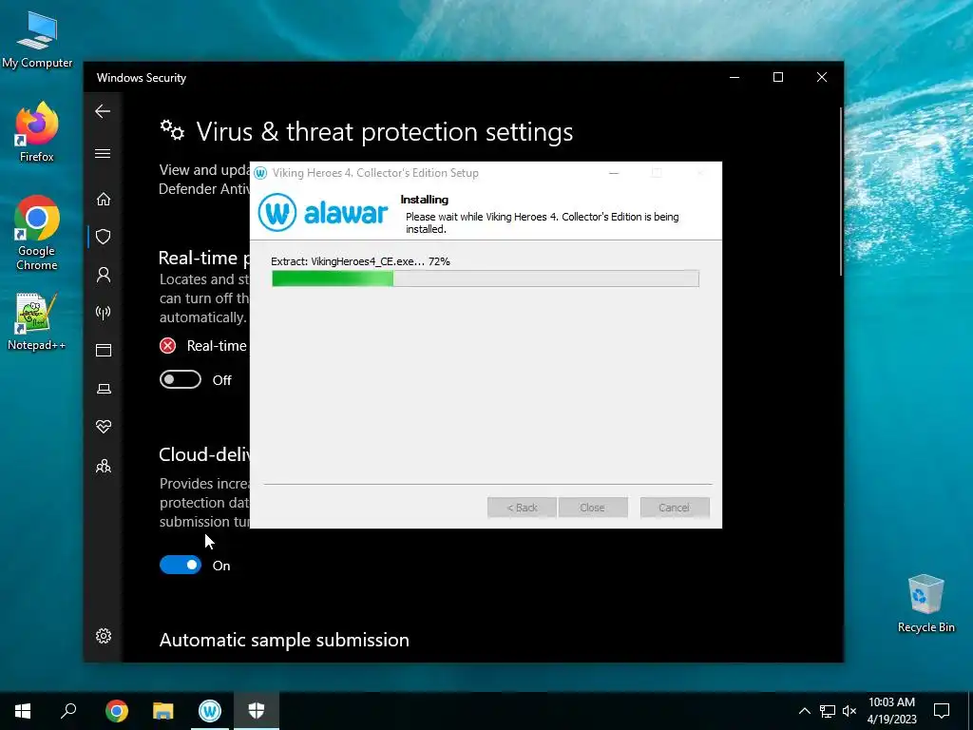Go back with Windows Security back arrow
Viewport: 973px width, 730px height.
click(103, 112)
